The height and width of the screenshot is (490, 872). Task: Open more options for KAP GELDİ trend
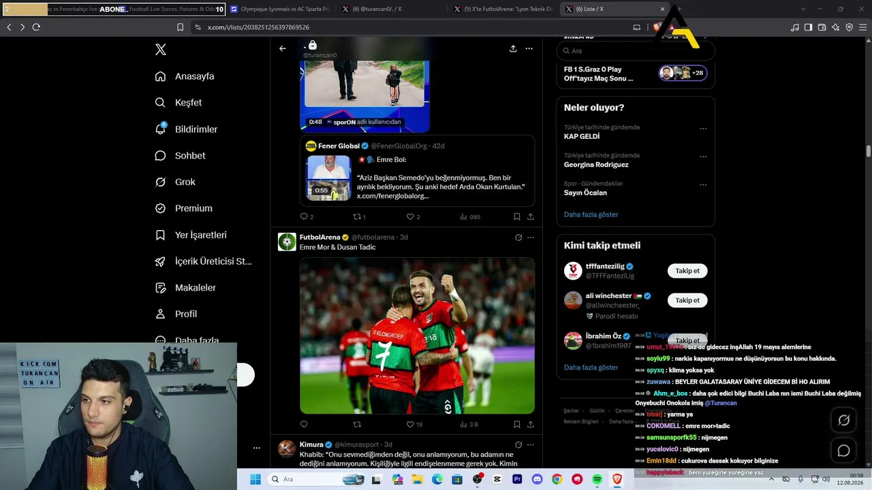coord(703,128)
